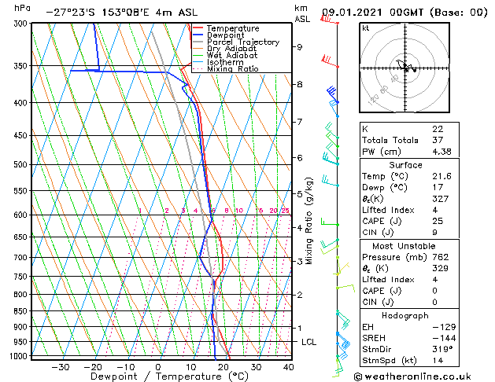The width and height of the screenshot is (495, 382).
Task: Click the K index value 22
Action: point(438,129)
